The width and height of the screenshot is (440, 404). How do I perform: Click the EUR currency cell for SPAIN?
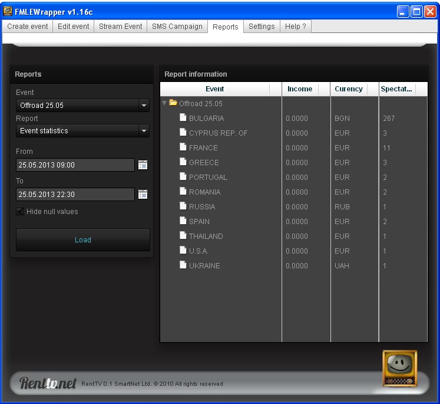point(342,221)
